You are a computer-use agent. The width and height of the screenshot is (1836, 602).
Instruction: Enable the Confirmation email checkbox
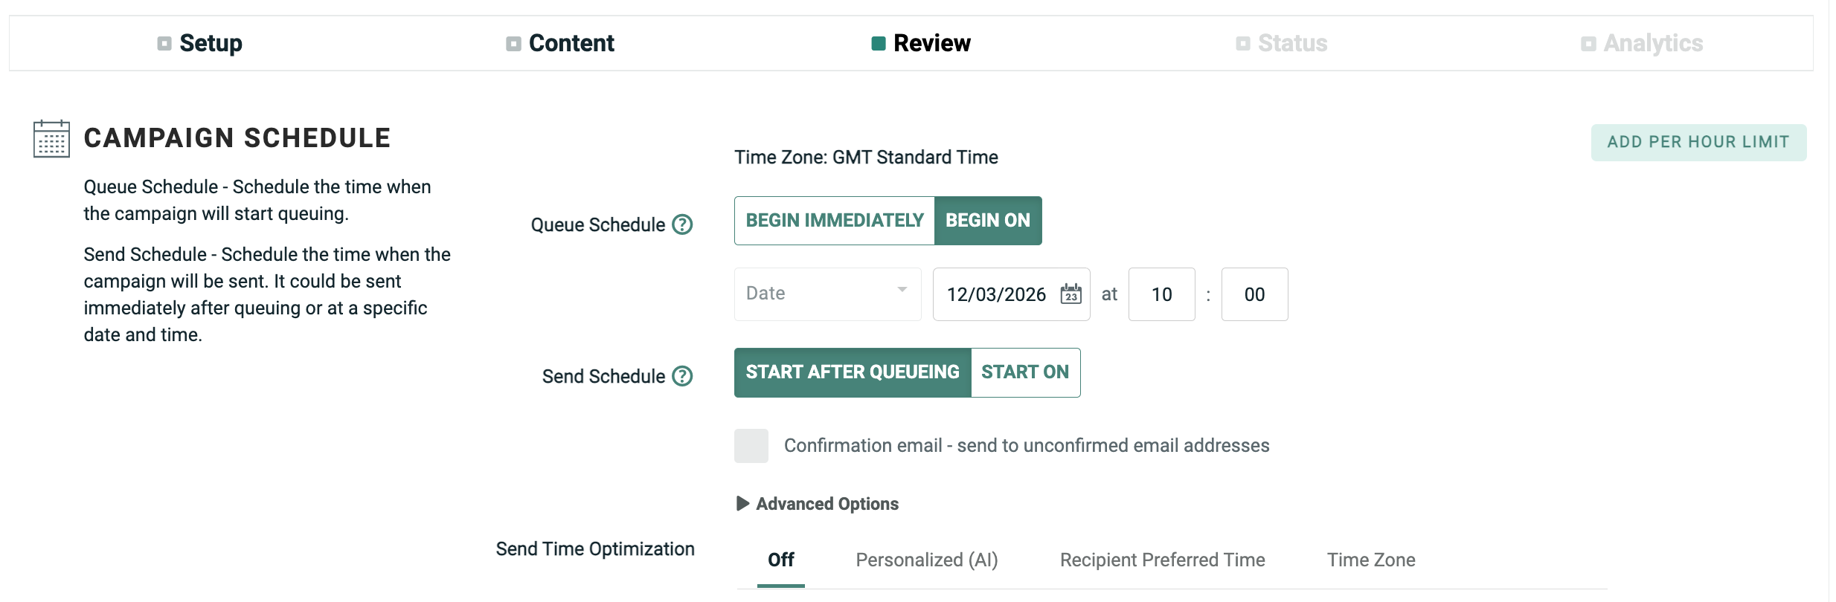tap(751, 446)
